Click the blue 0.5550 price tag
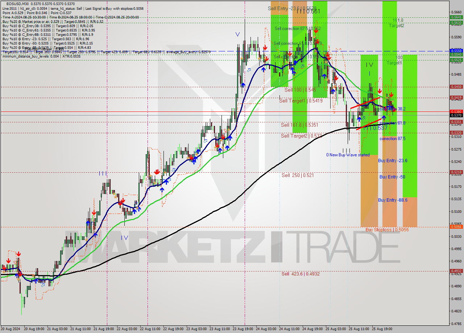Viewport: 464px width, 333px height. [456, 51]
